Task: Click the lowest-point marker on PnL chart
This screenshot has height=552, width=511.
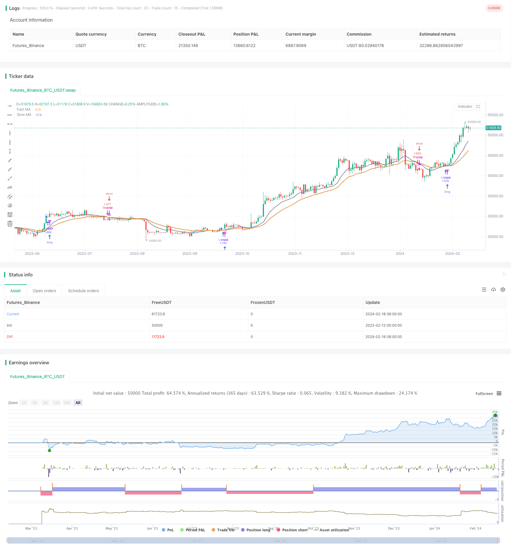Action: (x=49, y=450)
